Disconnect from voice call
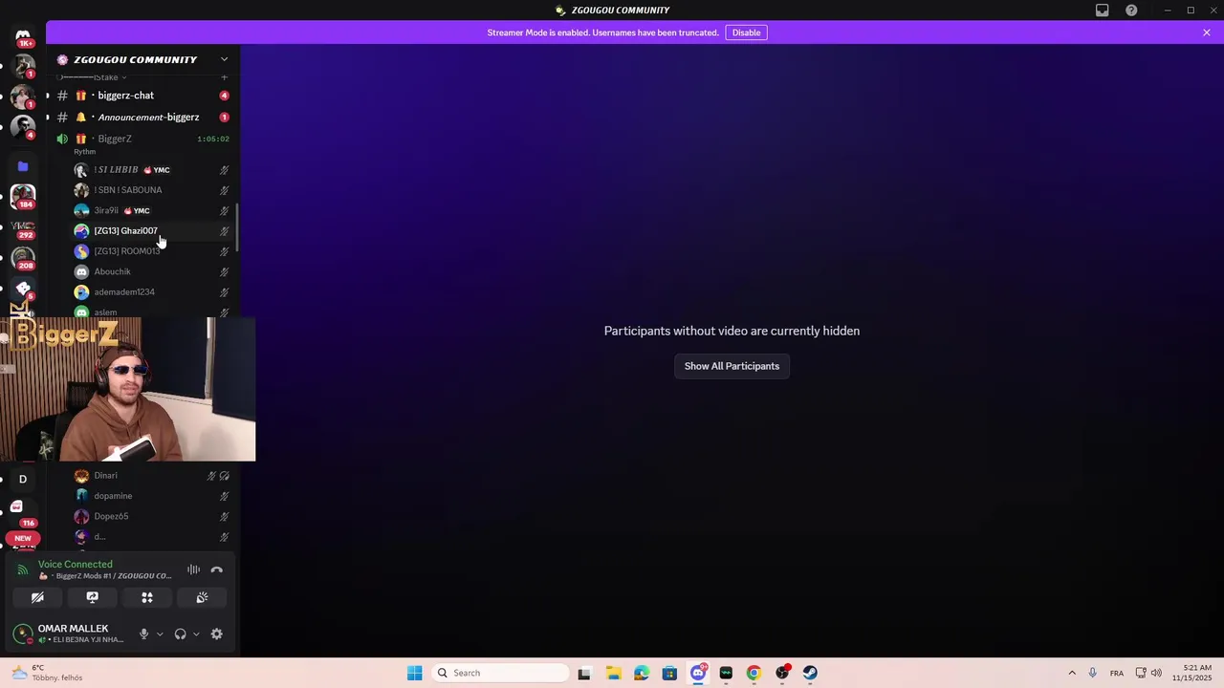The image size is (1224, 688). click(x=217, y=570)
